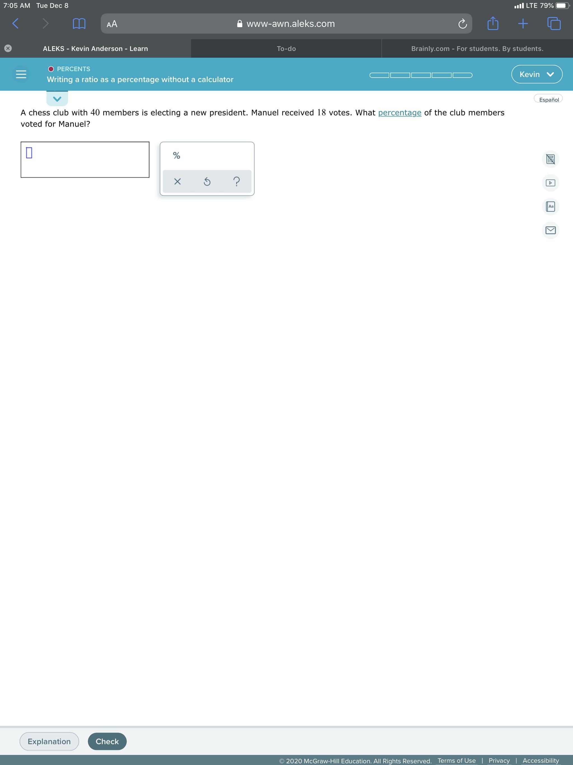This screenshot has height=765, width=573.
Task: Focus the answer input box
Action: 85,159
